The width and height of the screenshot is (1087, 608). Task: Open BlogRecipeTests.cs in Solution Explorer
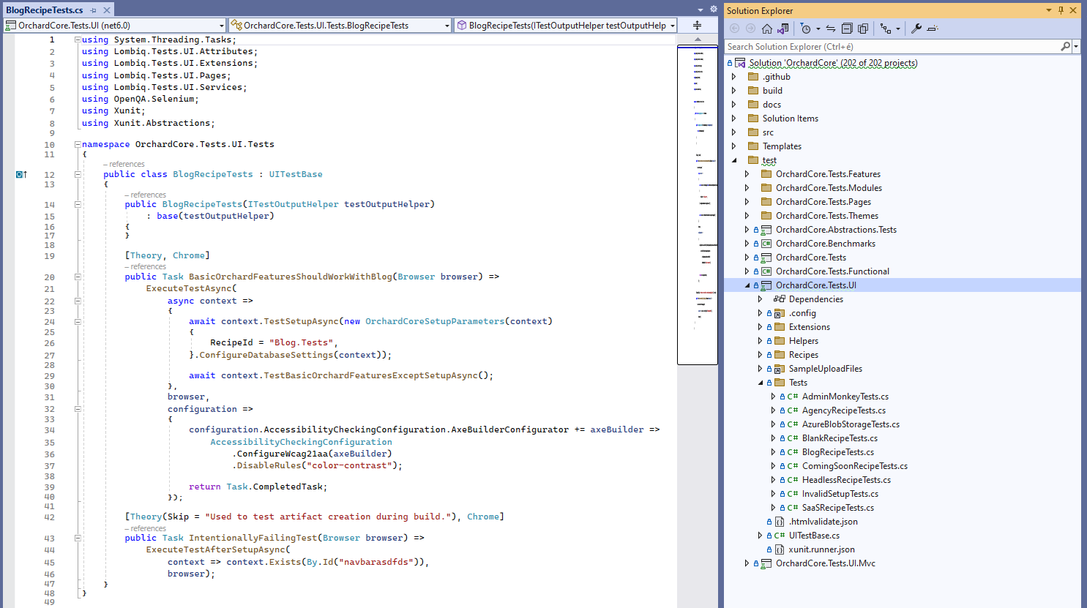click(837, 452)
